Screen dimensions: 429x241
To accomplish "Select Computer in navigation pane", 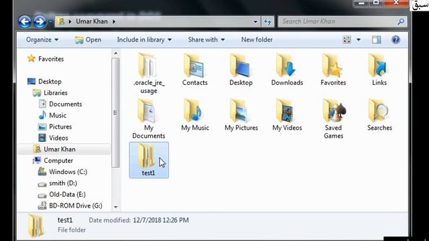I will click(58, 161).
